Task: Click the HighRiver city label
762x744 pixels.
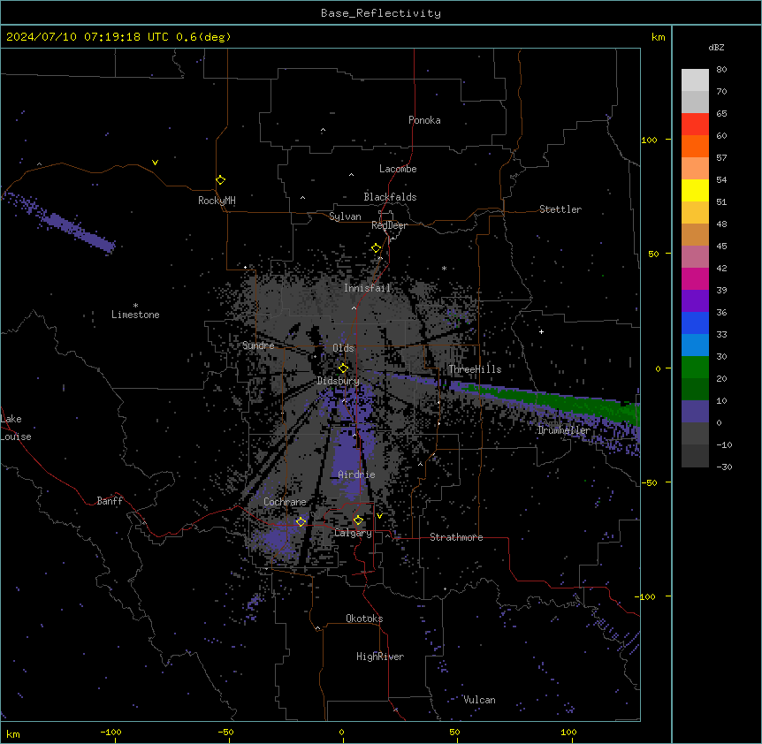Action: 380,657
